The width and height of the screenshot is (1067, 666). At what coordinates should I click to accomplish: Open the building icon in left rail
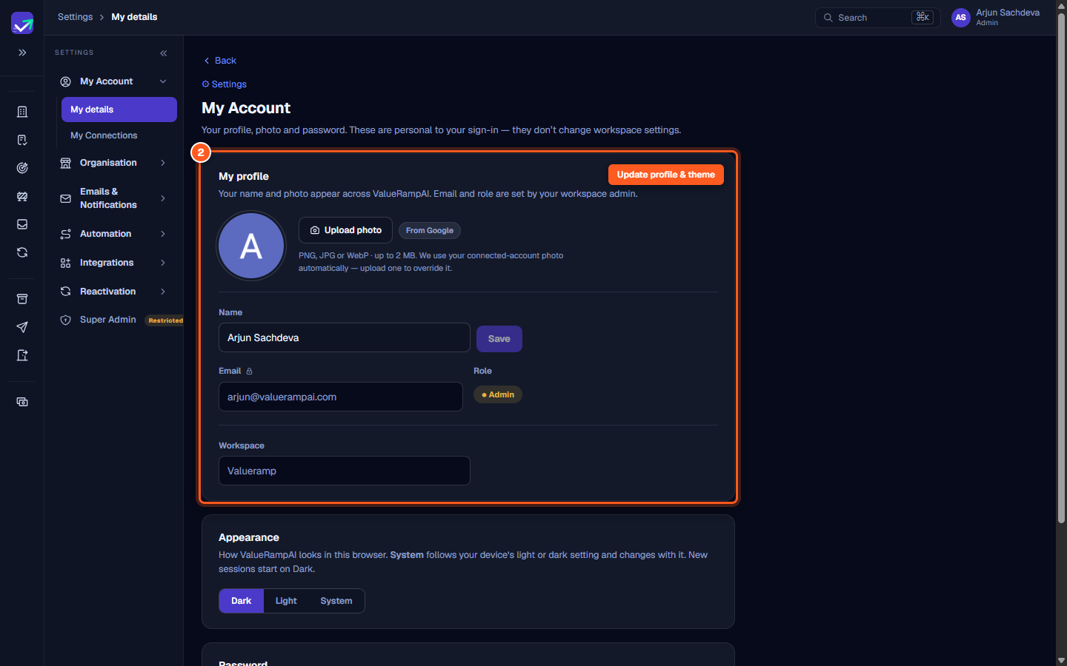coord(22,112)
